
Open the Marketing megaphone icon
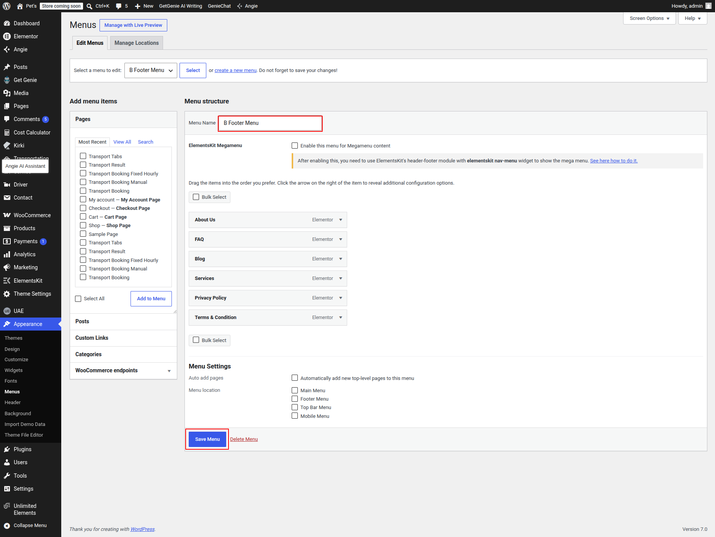point(7,267)
